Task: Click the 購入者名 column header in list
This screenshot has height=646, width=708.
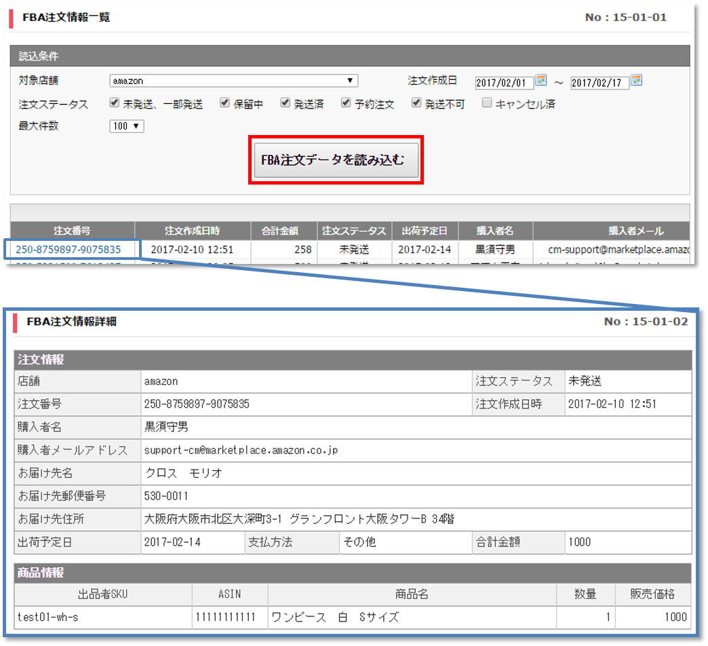Action: [x=495, y=231]
